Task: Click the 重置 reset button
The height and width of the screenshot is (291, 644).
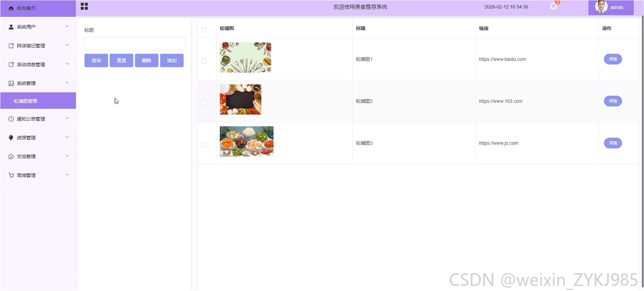Action: tap(121, 61)
